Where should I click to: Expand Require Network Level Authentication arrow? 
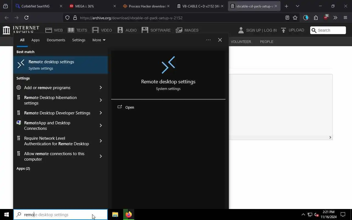point(101,141)
